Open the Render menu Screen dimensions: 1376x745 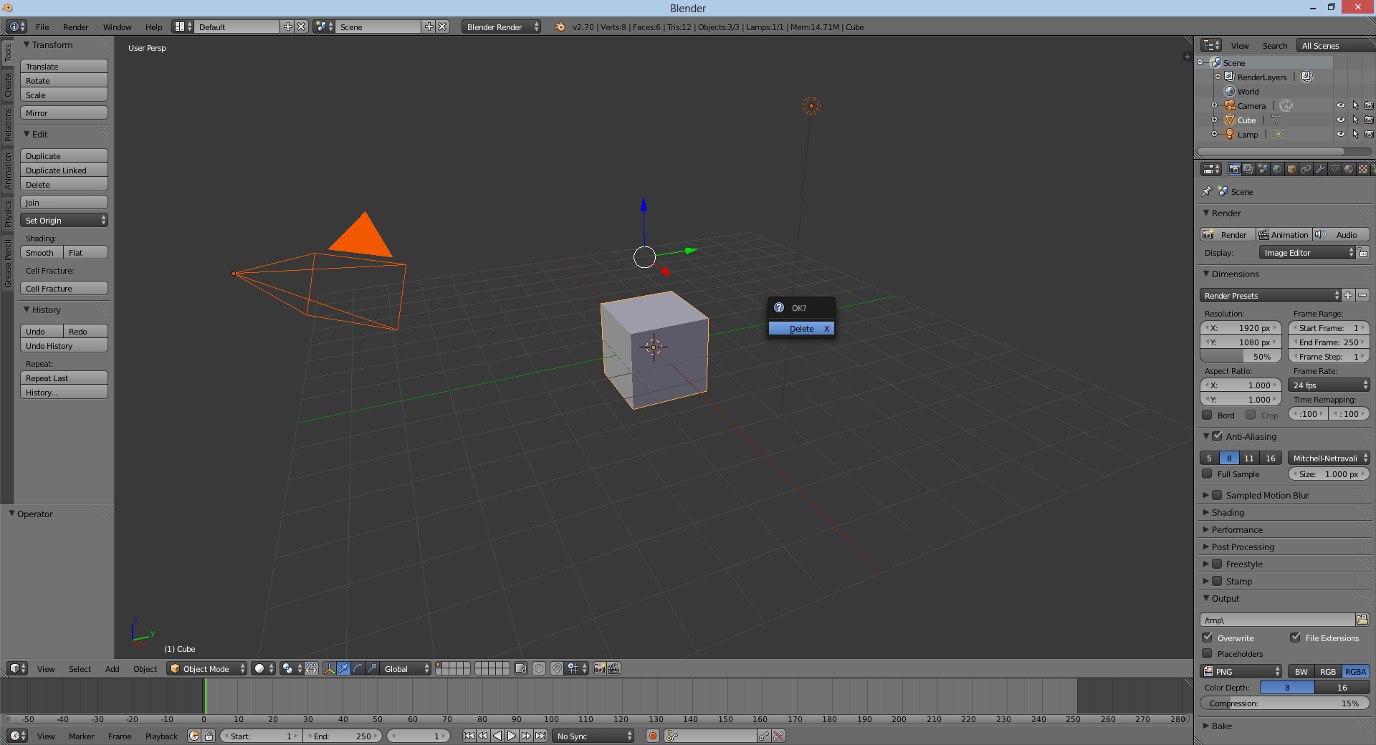[x=75, y=27]
